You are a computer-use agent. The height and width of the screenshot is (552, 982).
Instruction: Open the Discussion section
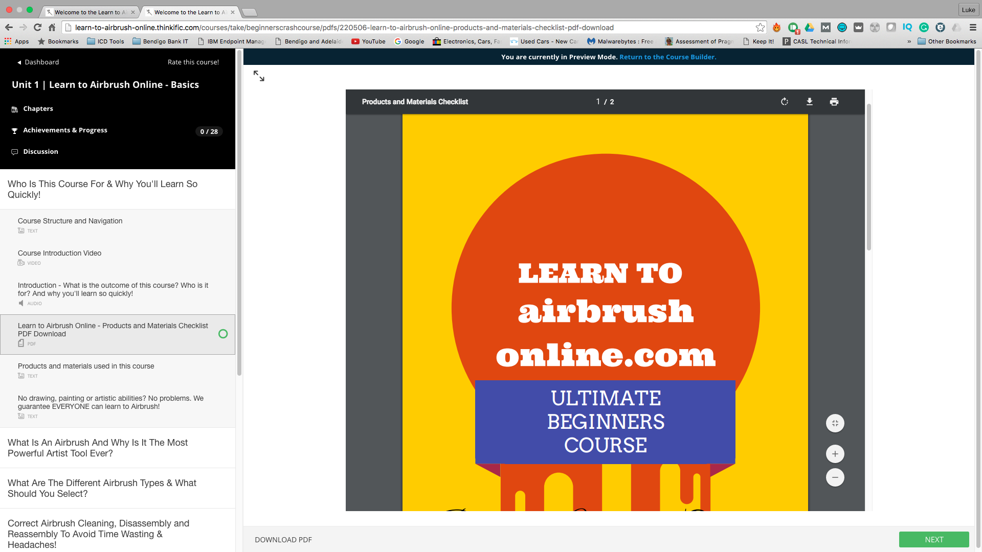point(40,152)
